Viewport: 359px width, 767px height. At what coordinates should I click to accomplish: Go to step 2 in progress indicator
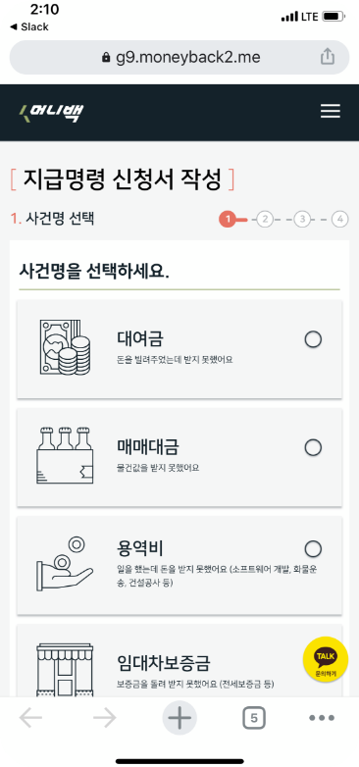pos(265,219)
